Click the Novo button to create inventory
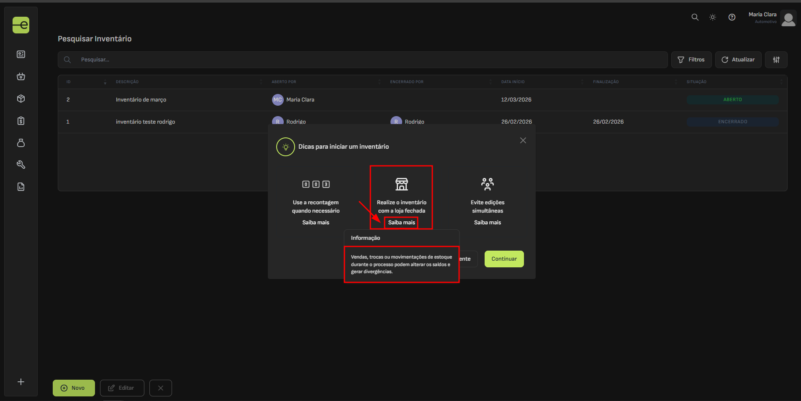801x401 pixels. [x=74, y=388]
